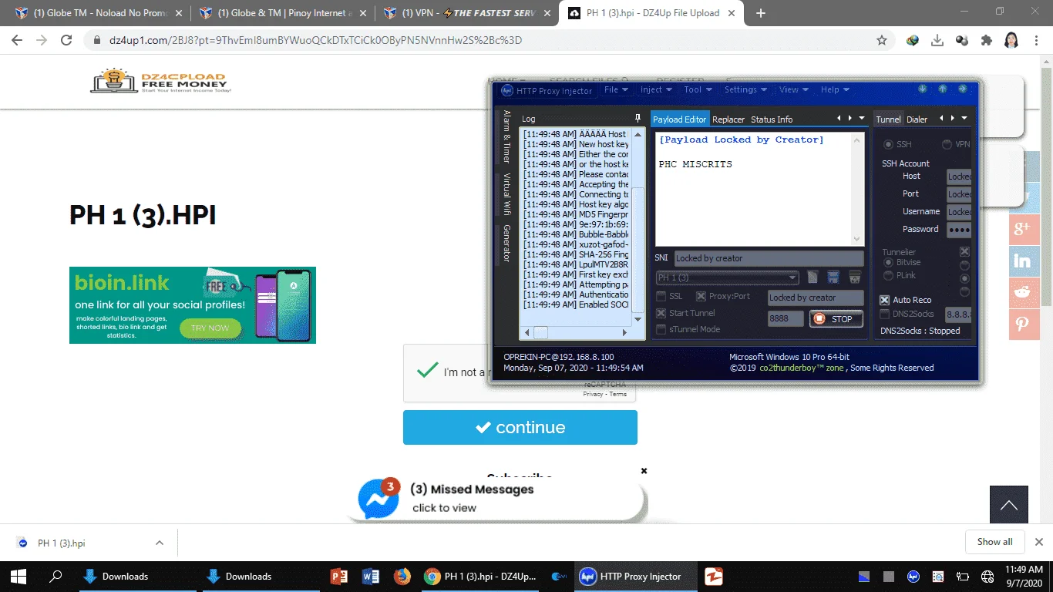Screen dimensions: 1053x592
Task: Toggle the Start Tunnel checkbox
Action: point(661,313)
